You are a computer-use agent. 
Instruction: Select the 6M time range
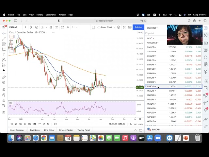pos(29,124)
